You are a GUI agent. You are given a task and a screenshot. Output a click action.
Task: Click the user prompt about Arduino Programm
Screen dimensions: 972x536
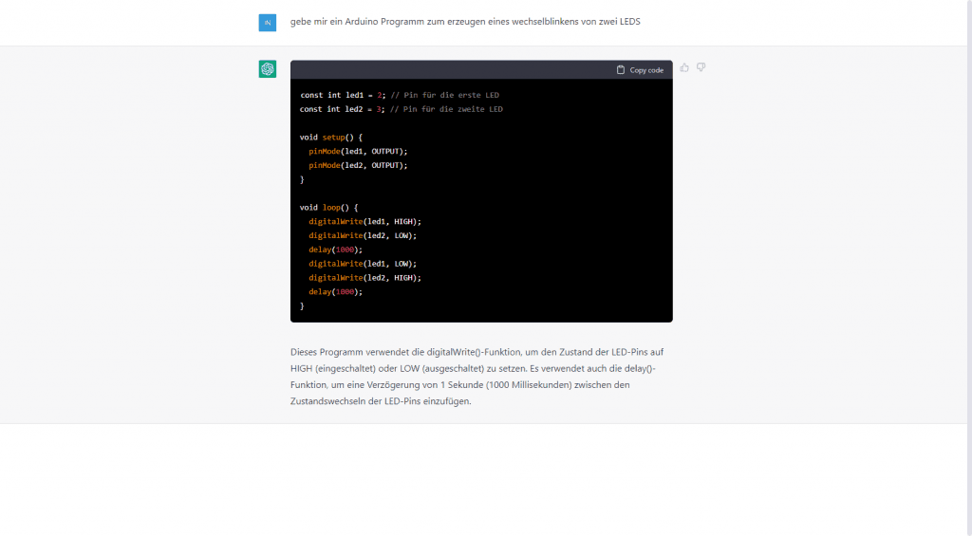(465, 22)
